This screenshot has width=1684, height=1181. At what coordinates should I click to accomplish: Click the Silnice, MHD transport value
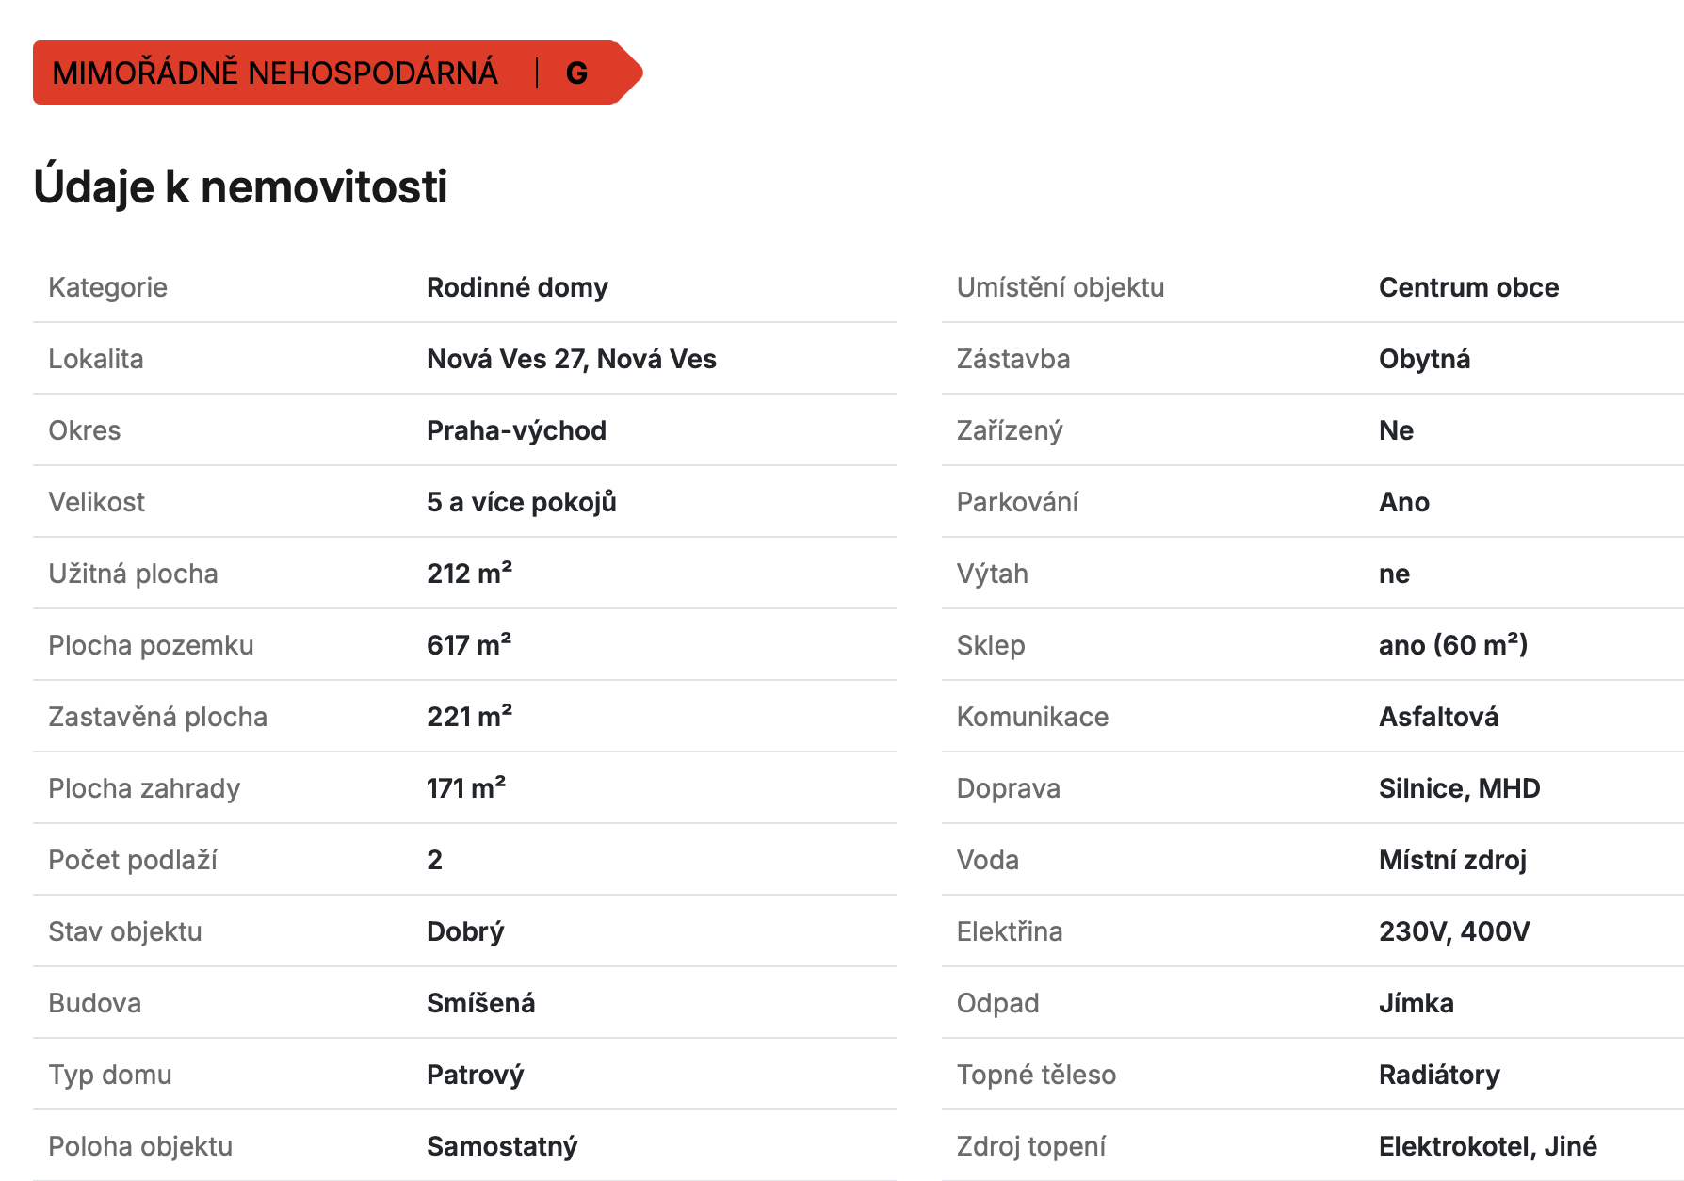tap(1459, 788)
